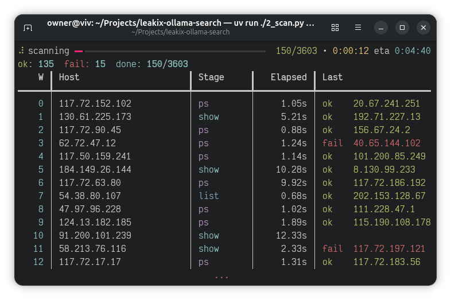The height and width of the screenshot is (300, 451).
Task: Select host 117.50.159.241
Action: click(x=95, y=156)
